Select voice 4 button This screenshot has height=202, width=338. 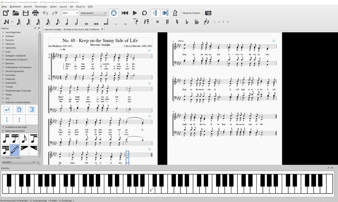pos(228,22)
